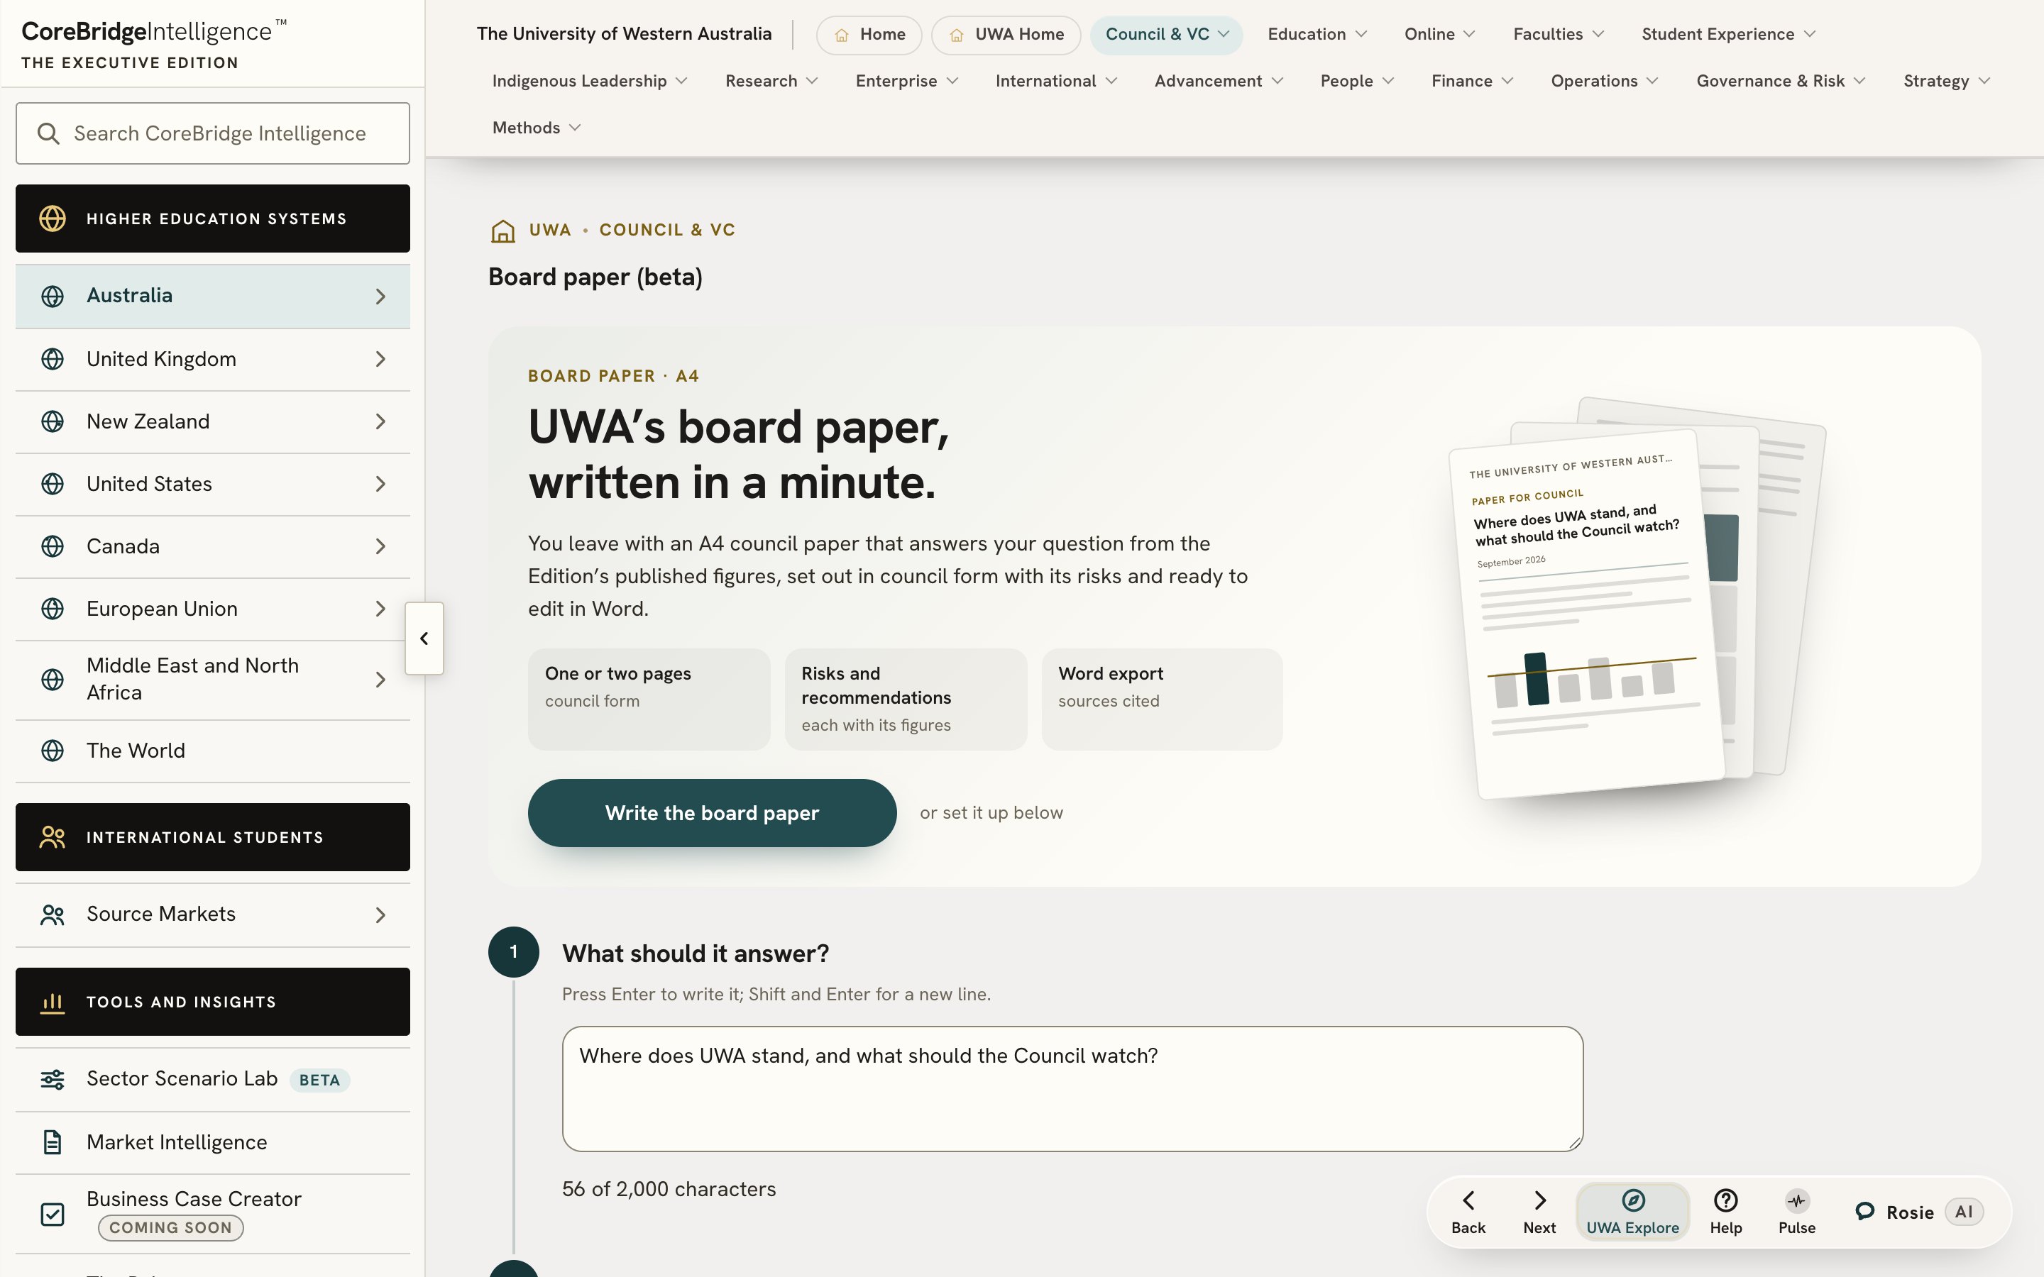This screenshot has height=1277, width=2044.
Task: Click the Risks and recommendations card
Action: (906, 700)
